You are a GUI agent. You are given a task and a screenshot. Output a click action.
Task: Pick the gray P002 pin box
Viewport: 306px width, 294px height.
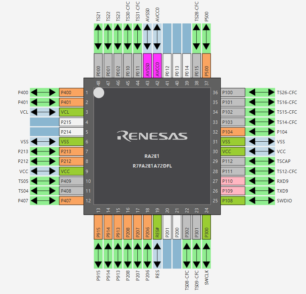click(118, 66)
